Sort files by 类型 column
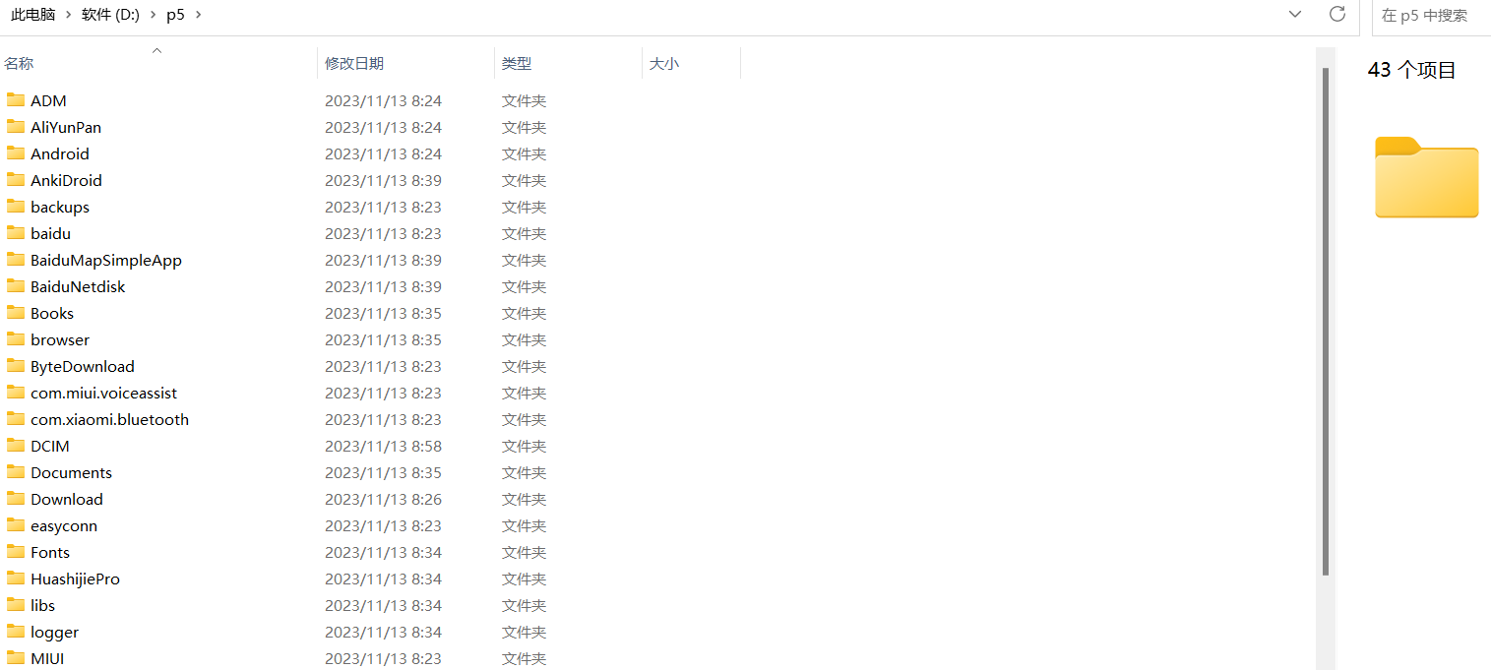This screenshot has height=670, width=1491. pos(517,63)
